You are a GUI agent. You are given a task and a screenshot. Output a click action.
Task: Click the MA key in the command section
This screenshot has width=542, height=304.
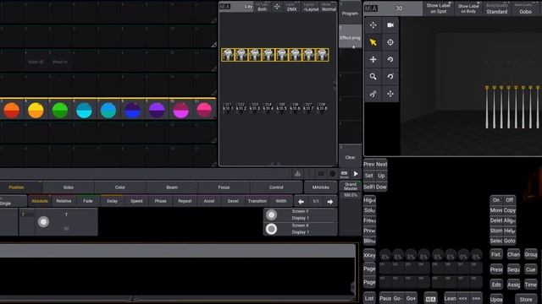coord(430,299)
